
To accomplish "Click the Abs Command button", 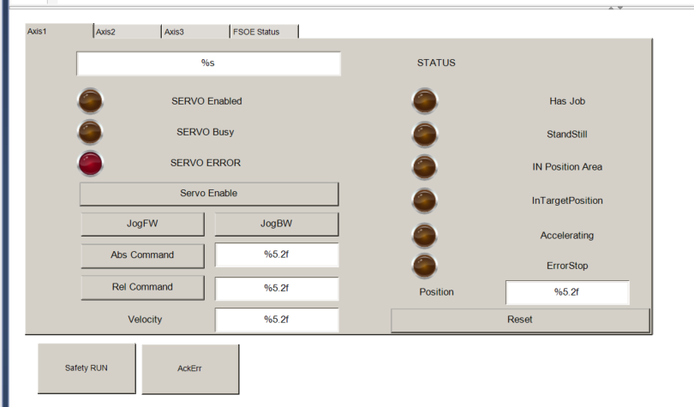I will (142, 255).
